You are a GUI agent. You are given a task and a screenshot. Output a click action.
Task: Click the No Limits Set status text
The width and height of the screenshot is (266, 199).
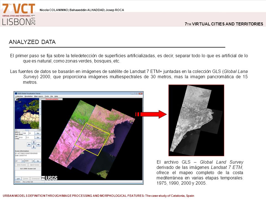pyautogui.click(x=28, y=182)
